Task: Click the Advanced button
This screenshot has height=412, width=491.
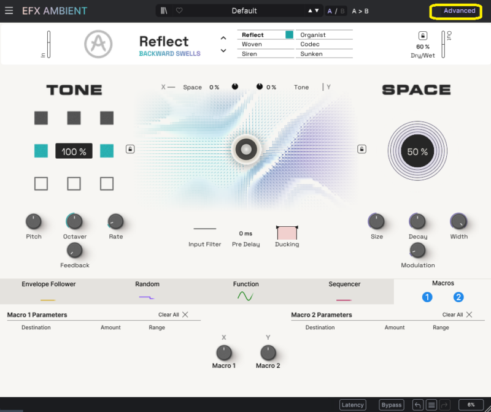Action: point(459,11)
